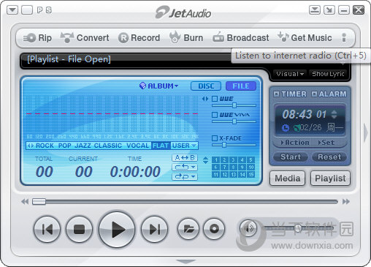Switch to DISC mode
The width and height of the screenshot is (371, 267).
206,86
